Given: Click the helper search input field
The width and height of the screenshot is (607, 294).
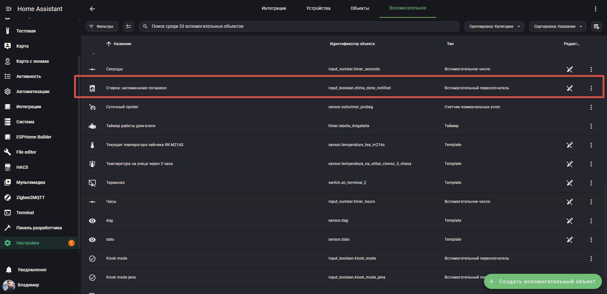Looking at the screenshot, I should click(299, 26).
